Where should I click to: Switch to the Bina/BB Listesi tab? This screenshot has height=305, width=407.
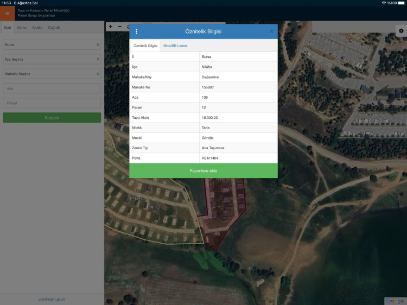pyautogui.click(x=175, y=46)
